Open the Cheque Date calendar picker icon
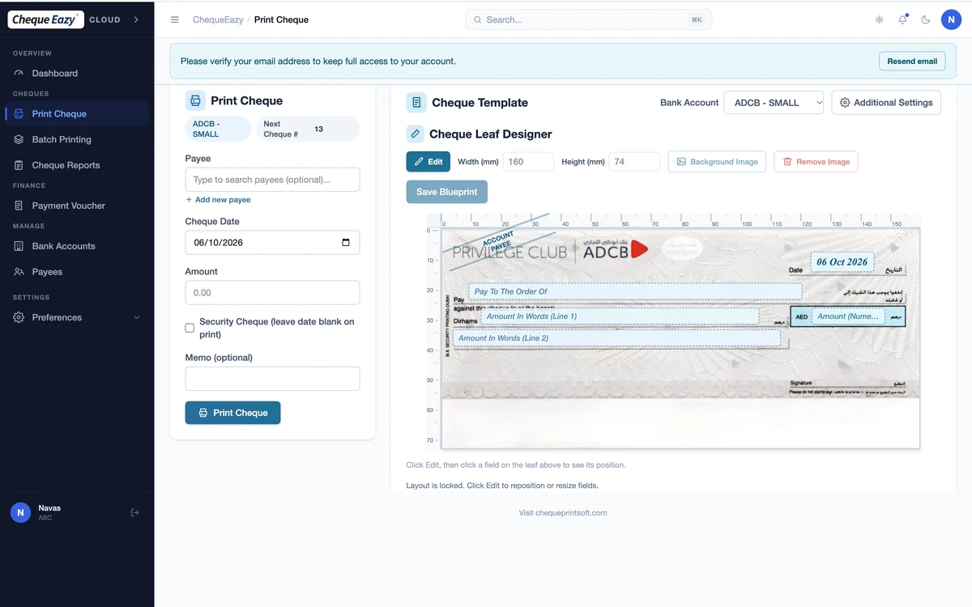The height and width of the screenshot is (607, 972). coord(346,243)
